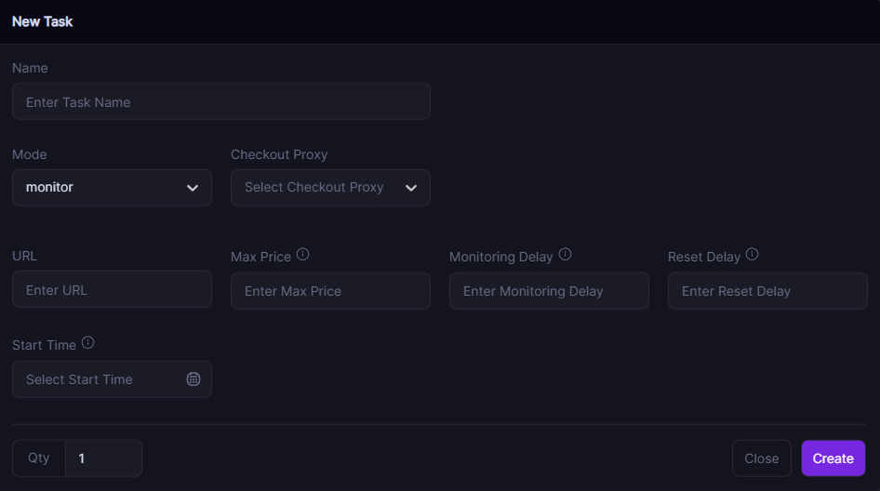The height and width of the screenshot is (491, 880).
Task: Click into the Enter URL field
Action: [x=112, y=289]
